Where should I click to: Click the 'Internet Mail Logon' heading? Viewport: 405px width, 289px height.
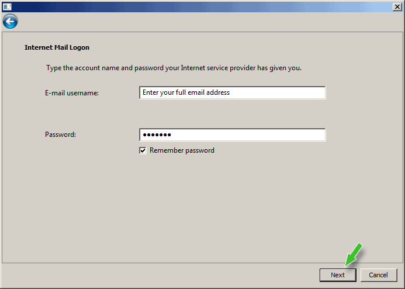(57, 47)
